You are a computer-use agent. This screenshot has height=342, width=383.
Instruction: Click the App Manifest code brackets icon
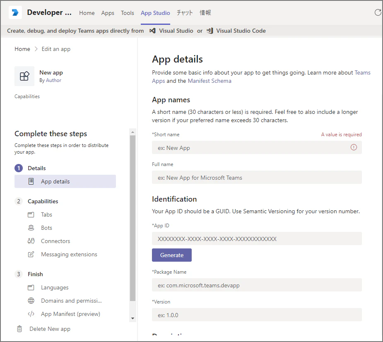[31, 314]
